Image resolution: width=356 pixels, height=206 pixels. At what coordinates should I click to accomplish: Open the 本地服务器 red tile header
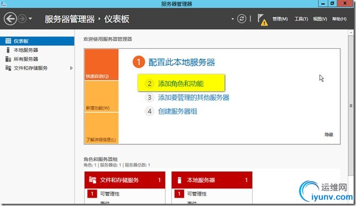pos(212,180)
